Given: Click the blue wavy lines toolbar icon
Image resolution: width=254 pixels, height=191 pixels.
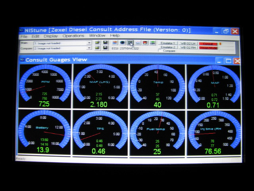Looking at the screenshot, I should 138,43.
